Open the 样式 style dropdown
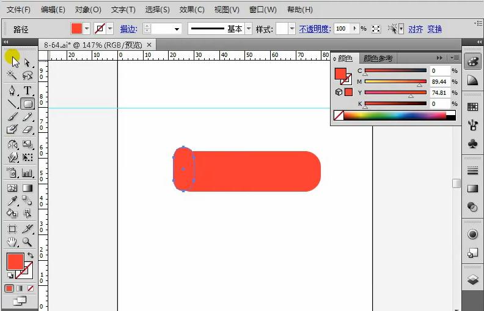This screenshot has width=484, height=311. coord(292,29)
